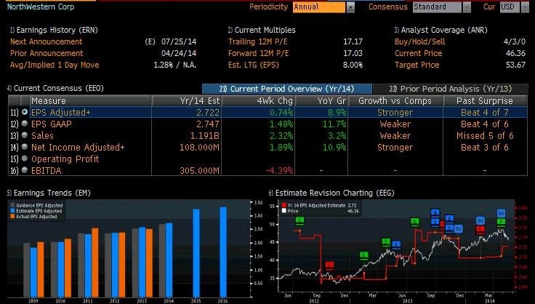Click Trailing 12M P/E value 17.17
The image size is (535, 304).
point(353,41)
